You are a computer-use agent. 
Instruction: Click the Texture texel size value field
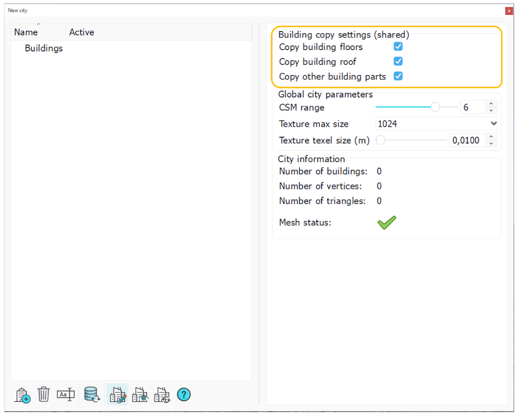tap(467, 140)
